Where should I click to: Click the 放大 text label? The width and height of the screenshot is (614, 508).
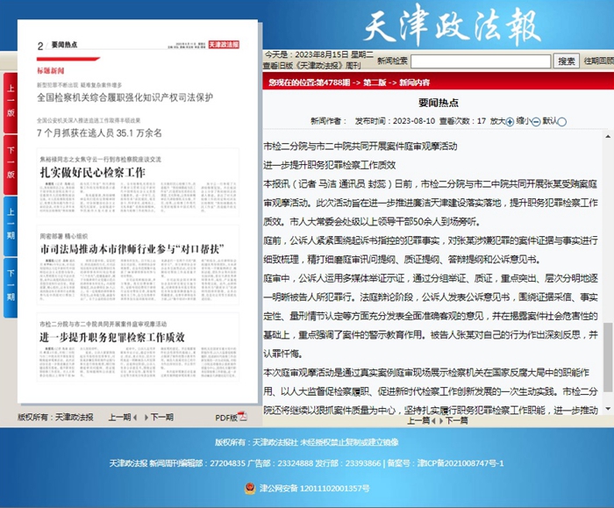[497, 121]
